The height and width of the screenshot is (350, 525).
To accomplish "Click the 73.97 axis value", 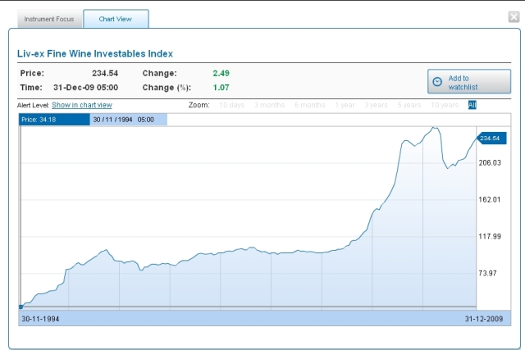I will [x=487, y=274].
